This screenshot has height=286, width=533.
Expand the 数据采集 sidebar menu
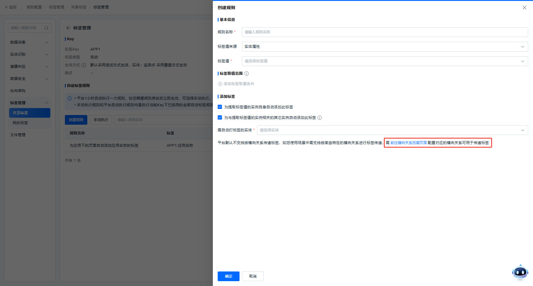click(x=29, y=42)
